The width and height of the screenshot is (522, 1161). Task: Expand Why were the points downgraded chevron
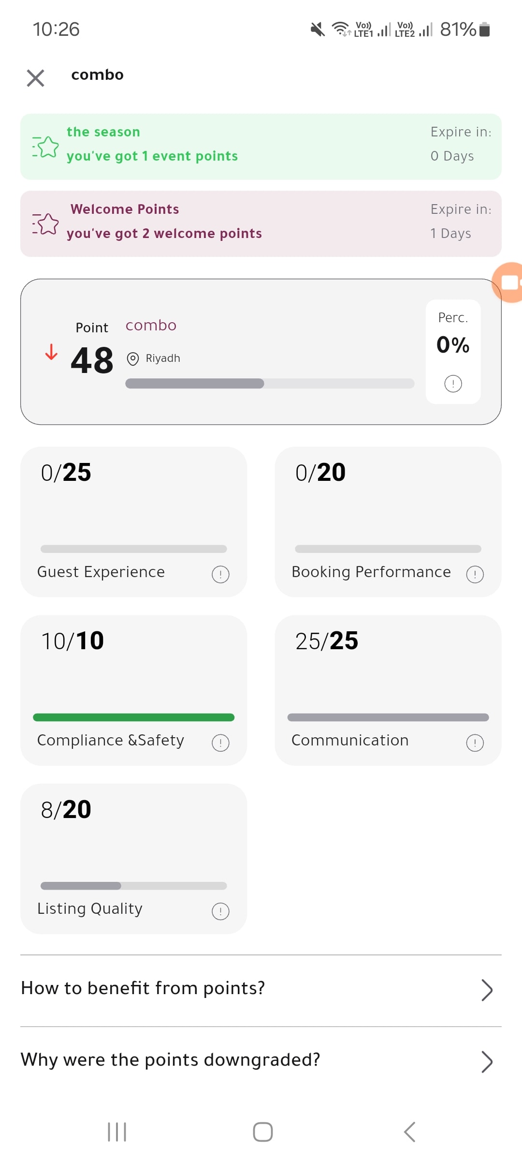click(487, 1062)
